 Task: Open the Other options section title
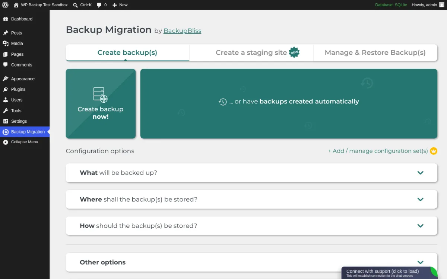(102, 262)
